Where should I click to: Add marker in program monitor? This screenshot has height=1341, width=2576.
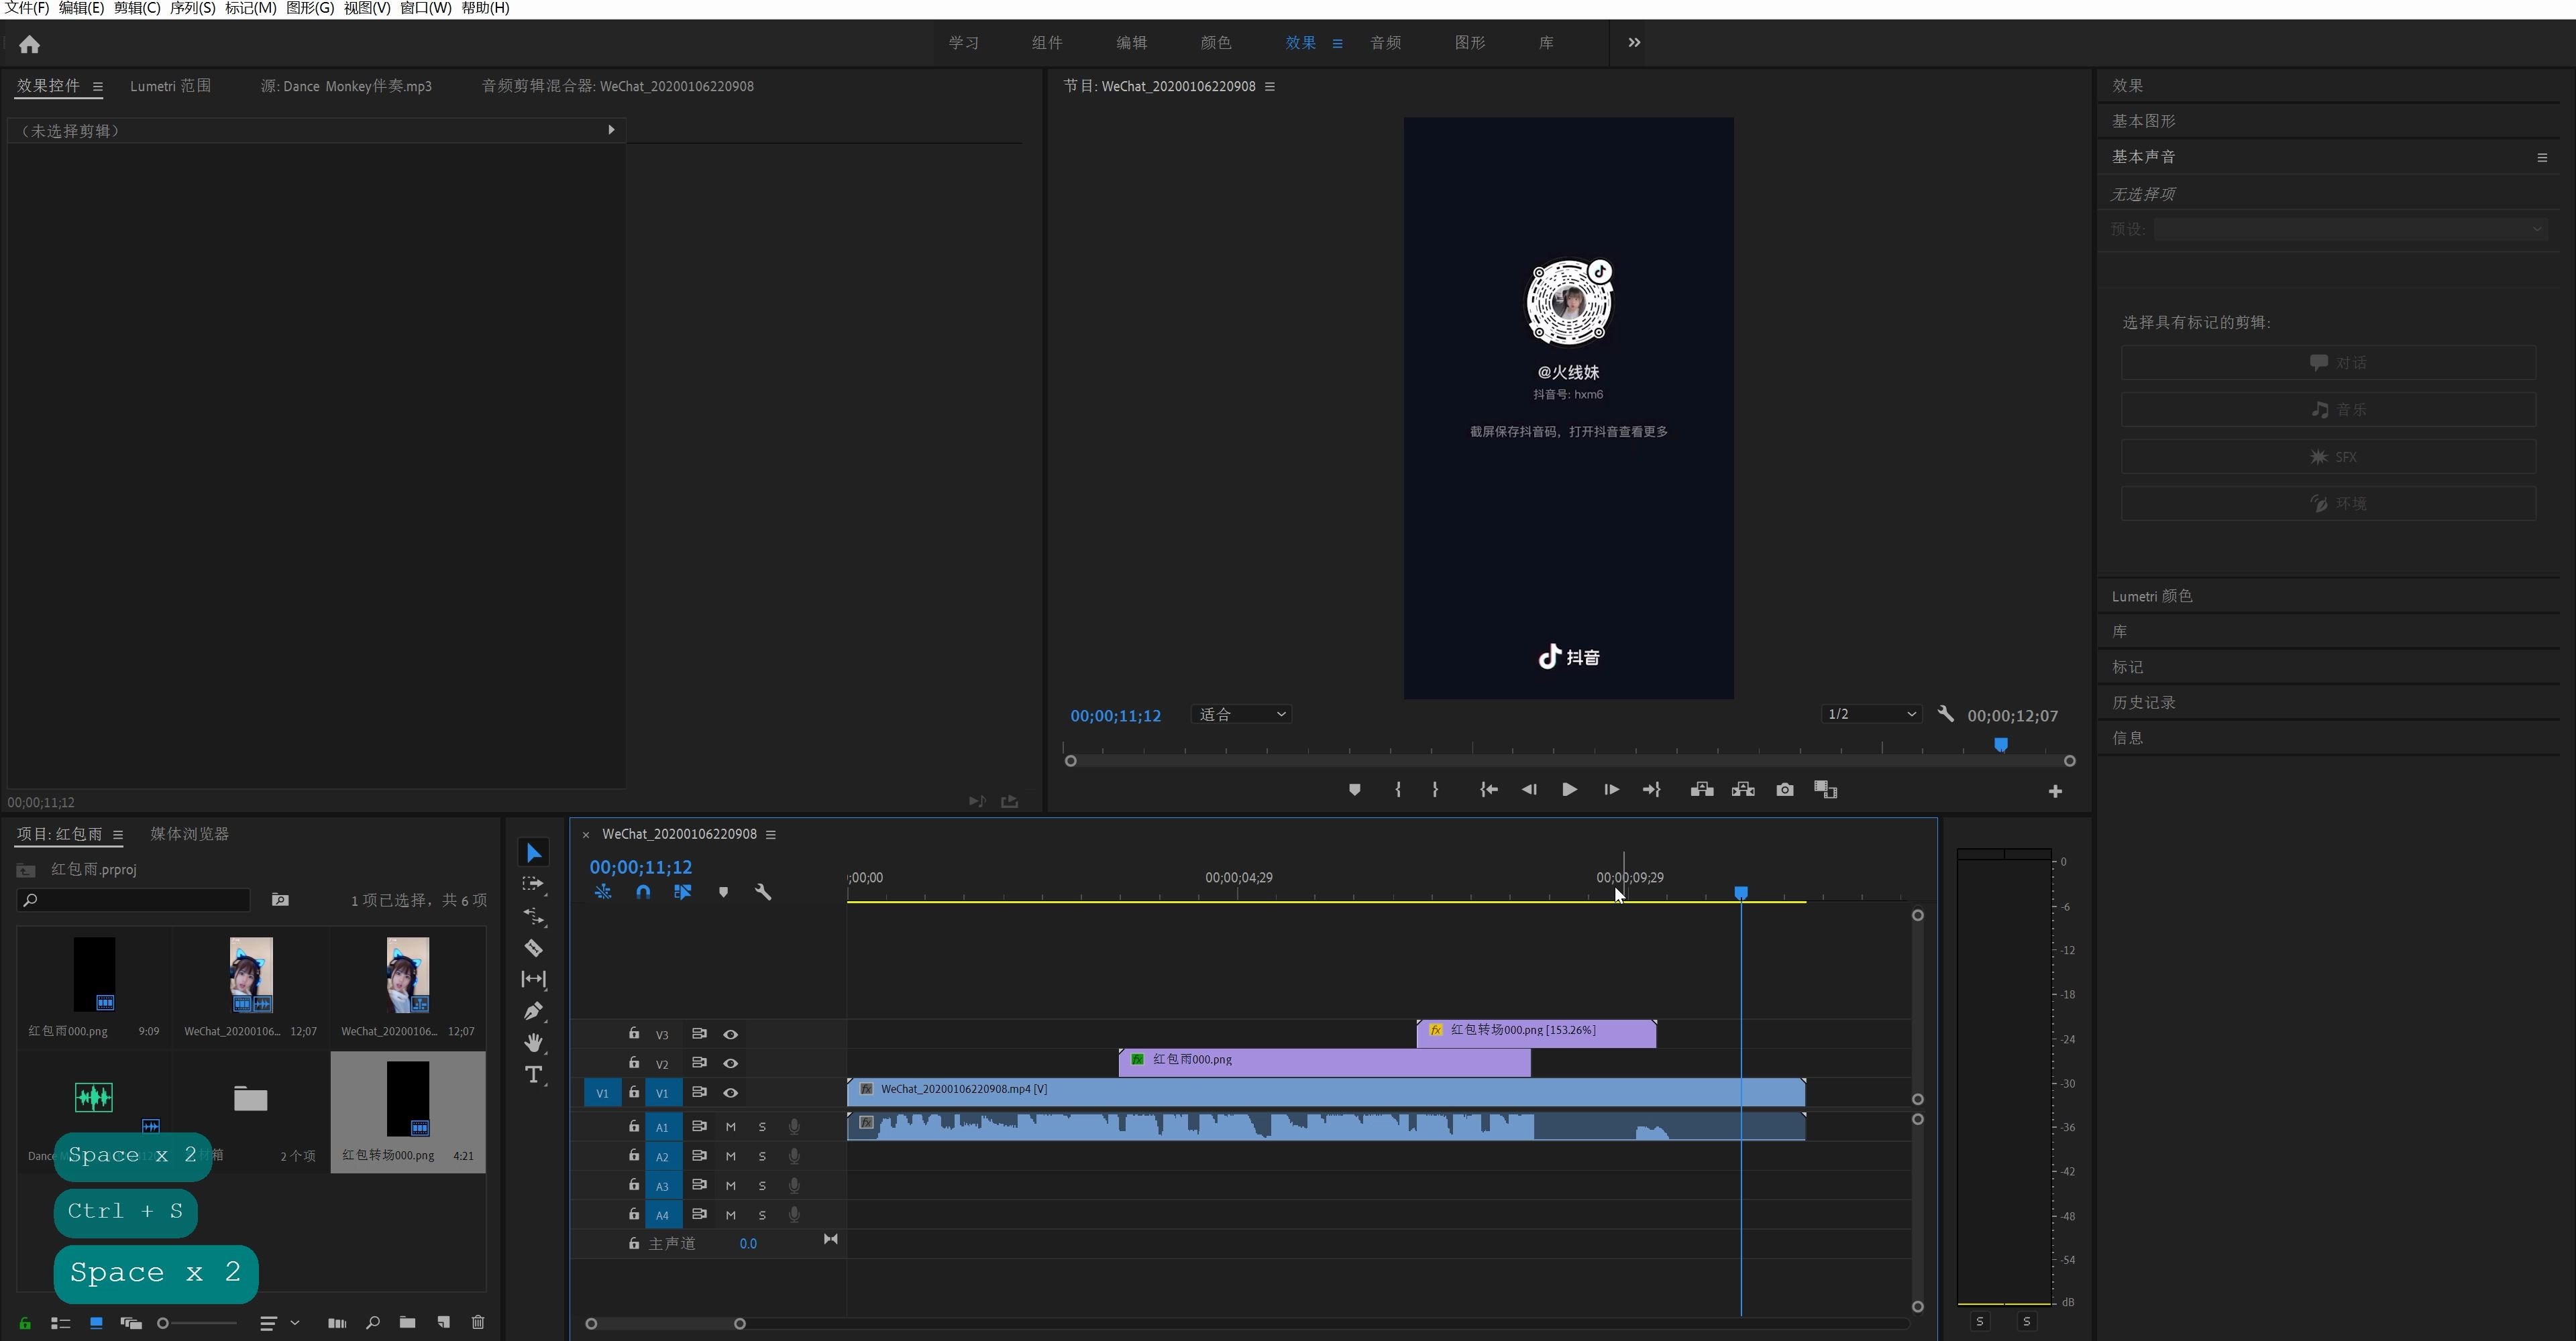tap(1354, 789)
